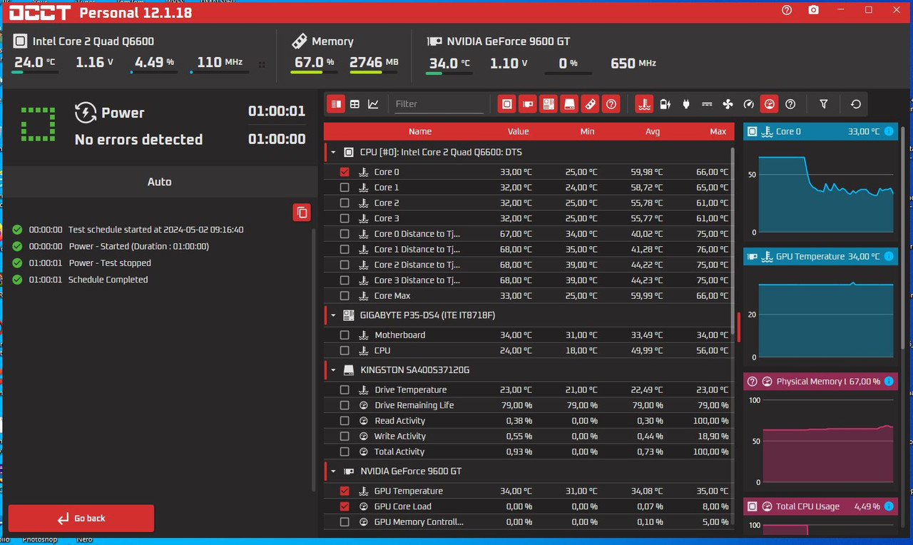Select the NVIDIA GeForce 9600 GT summary title
The width and height of the screenshot is (913, 545).
coord(509,41)
